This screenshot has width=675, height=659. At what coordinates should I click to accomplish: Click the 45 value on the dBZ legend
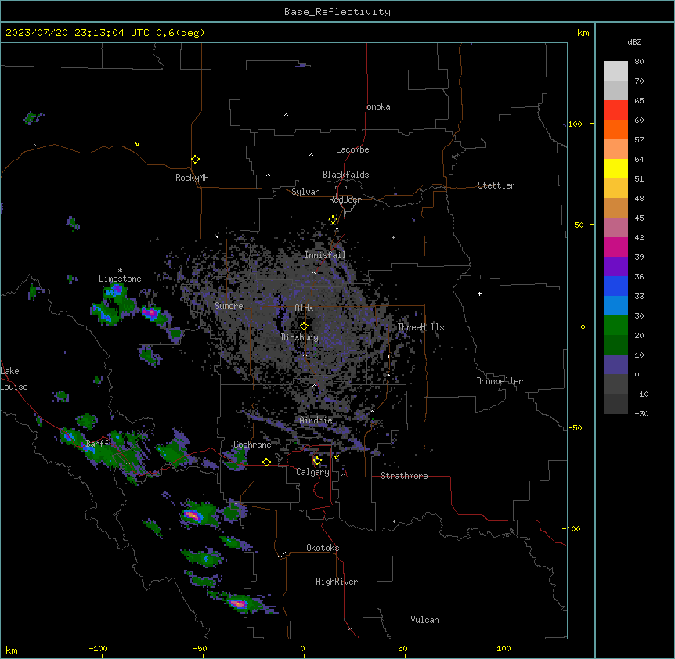(639, 218)
